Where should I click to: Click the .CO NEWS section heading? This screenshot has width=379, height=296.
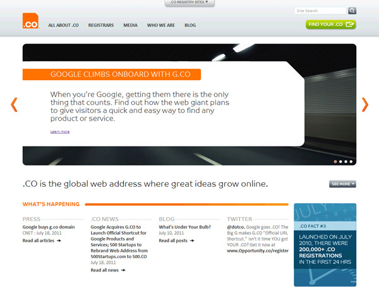105,219
